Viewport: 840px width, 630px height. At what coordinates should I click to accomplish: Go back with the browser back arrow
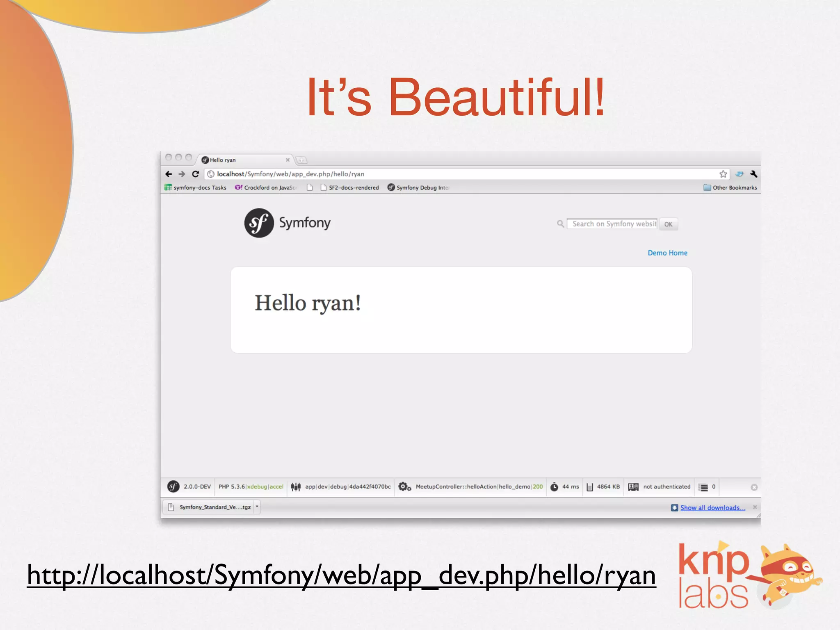coord(169,174)
